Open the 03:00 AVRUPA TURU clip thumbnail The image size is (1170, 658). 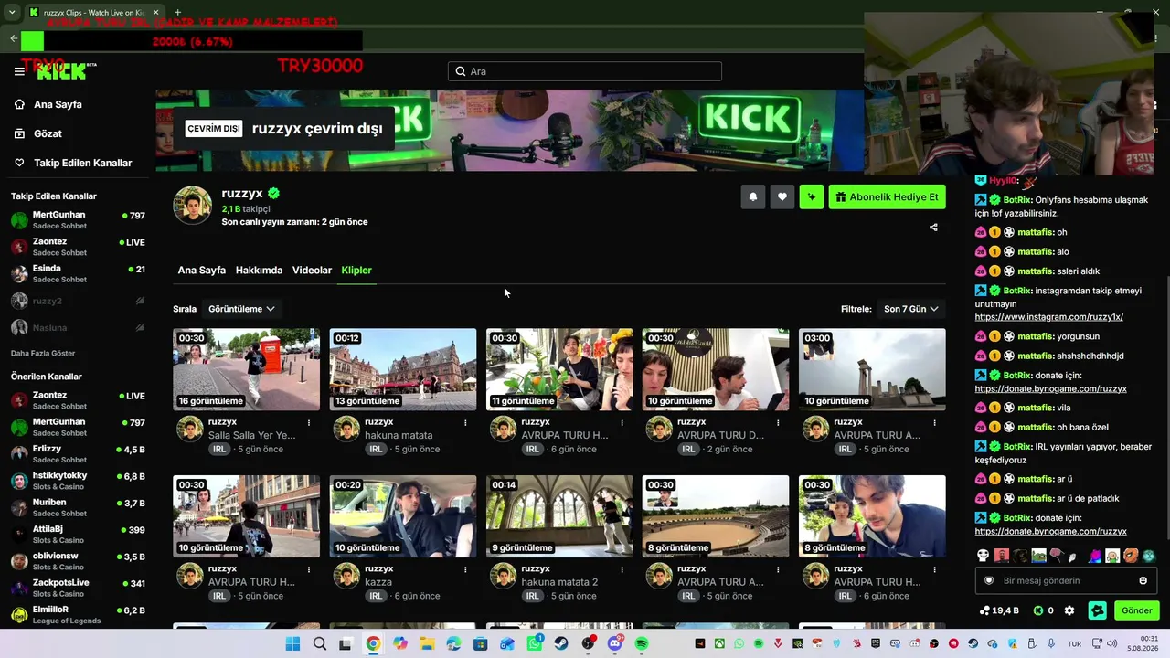[x=872, y=369]
